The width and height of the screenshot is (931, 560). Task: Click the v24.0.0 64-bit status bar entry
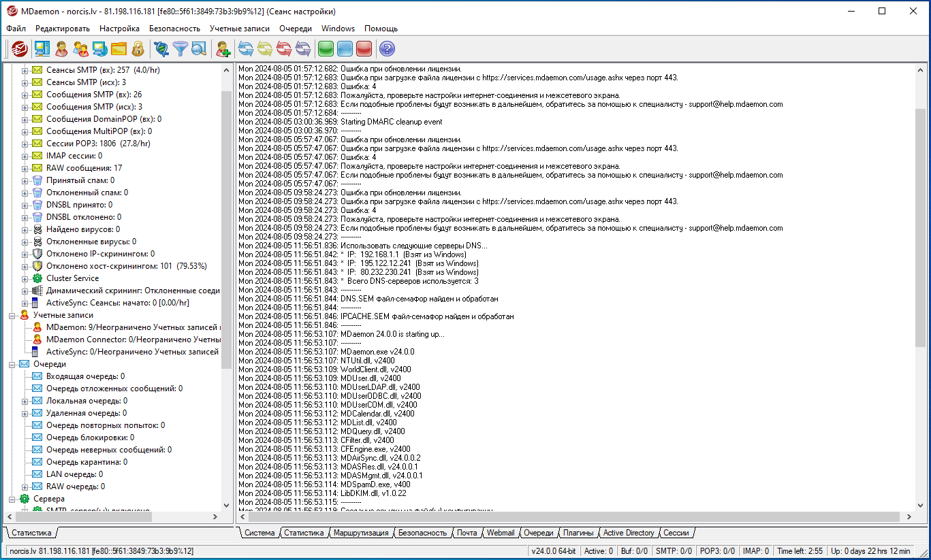click(x=553, y=551)
